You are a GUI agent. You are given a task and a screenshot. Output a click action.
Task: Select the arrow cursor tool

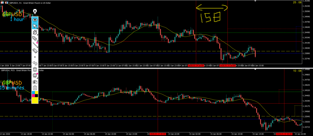coord(35,25)
